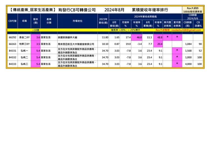Click the 90 CB circulation value
The height and width of the screenshot is (147, 208).
pyautogui.click(x=200, y=44)
